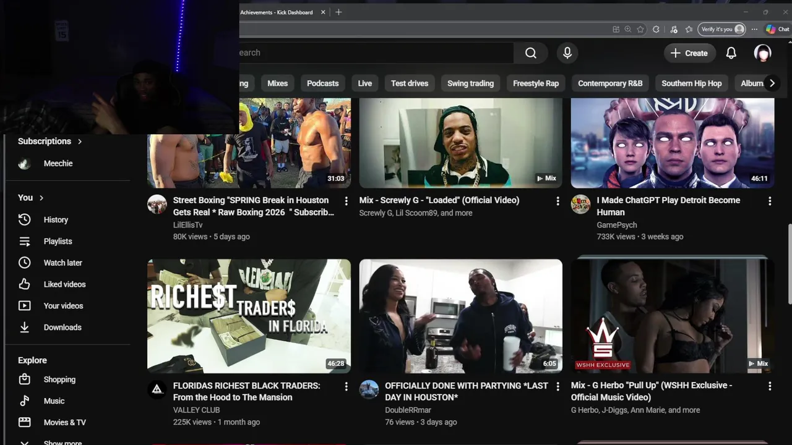The image size is (792, 445).
Task: Open a new browser tab
Action: (338, 12)
